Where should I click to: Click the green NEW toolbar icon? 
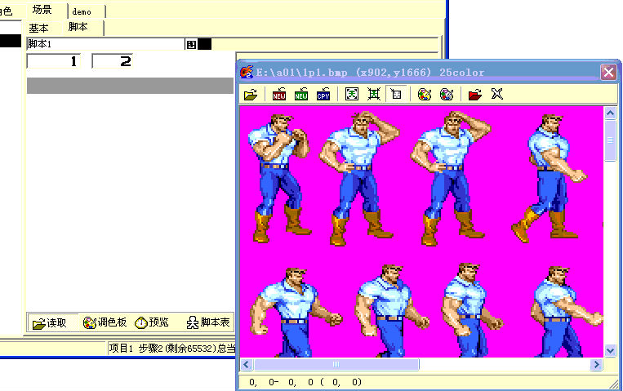tap(301, 95)
